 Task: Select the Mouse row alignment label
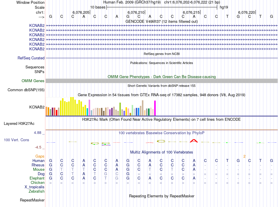(x=39, y=170)
